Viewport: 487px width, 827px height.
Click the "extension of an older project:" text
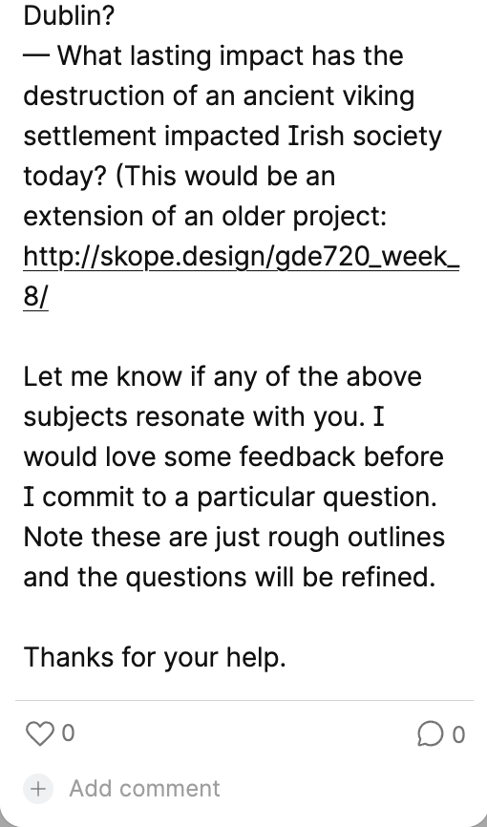[x=204, y=216]
